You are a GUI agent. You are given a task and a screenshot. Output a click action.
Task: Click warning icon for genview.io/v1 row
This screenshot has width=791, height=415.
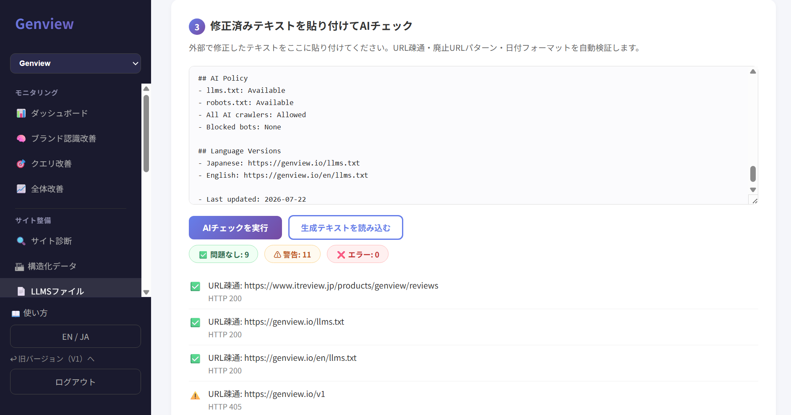[196, 395]
